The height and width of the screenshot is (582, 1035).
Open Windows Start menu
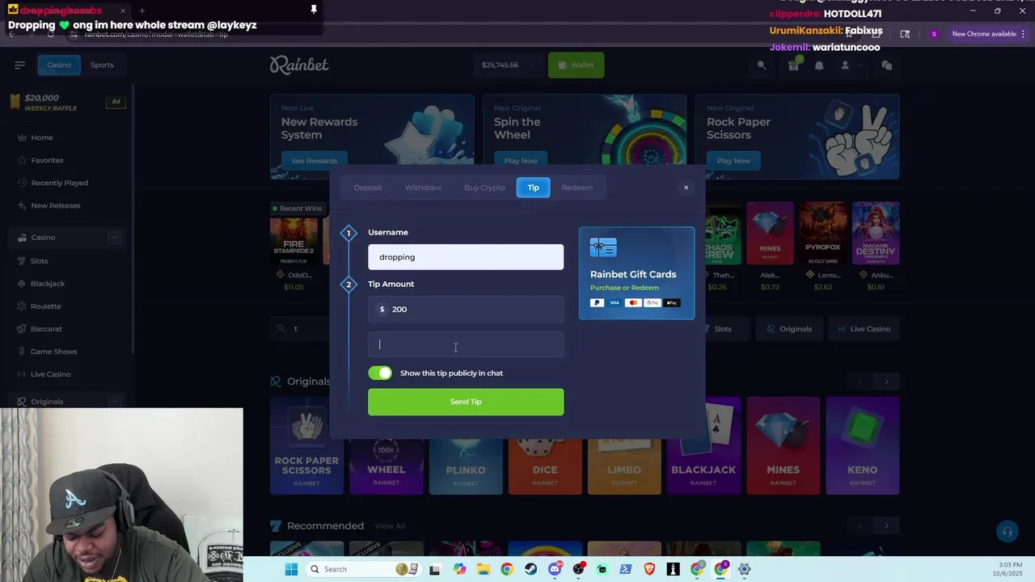pyautogui.click(x=291, y=569)
